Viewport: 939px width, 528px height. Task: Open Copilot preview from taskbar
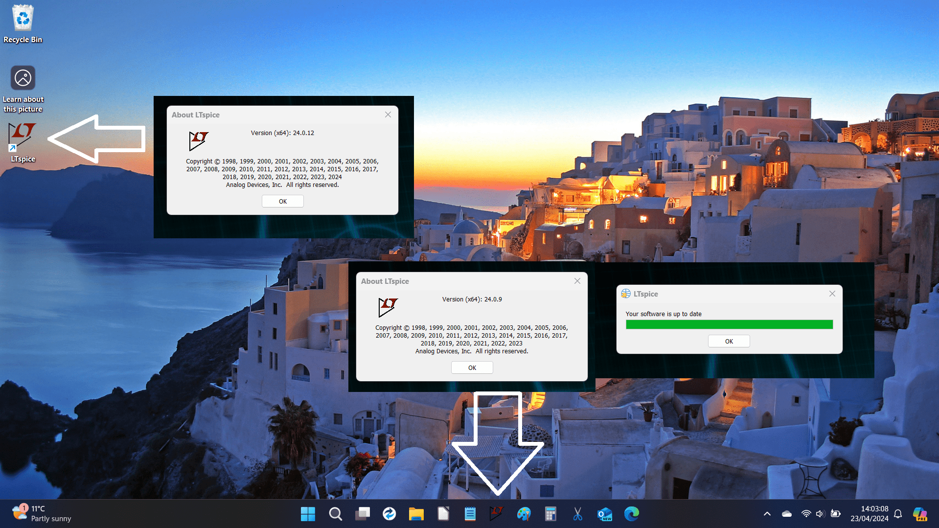click(x=920, y=514)
